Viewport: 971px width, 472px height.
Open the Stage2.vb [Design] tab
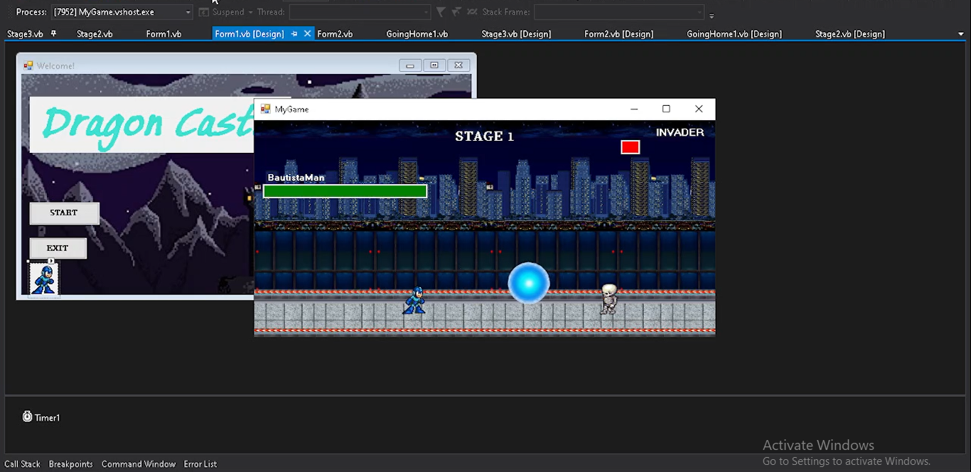pos(849,34)
